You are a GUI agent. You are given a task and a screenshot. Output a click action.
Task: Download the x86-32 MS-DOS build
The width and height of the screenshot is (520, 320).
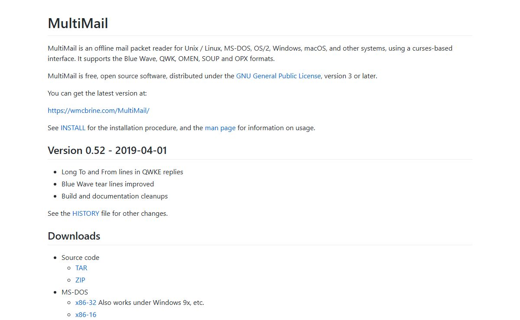[x=85, y=303]
